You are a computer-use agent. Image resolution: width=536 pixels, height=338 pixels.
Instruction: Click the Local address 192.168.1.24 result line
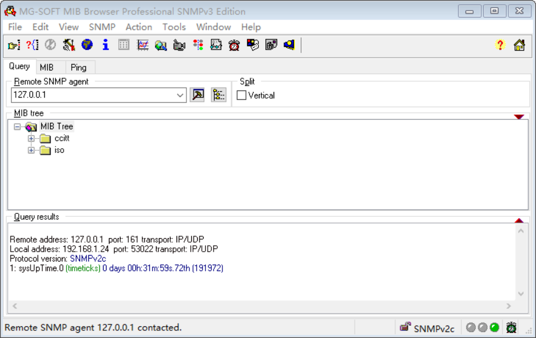click(114, 249)
